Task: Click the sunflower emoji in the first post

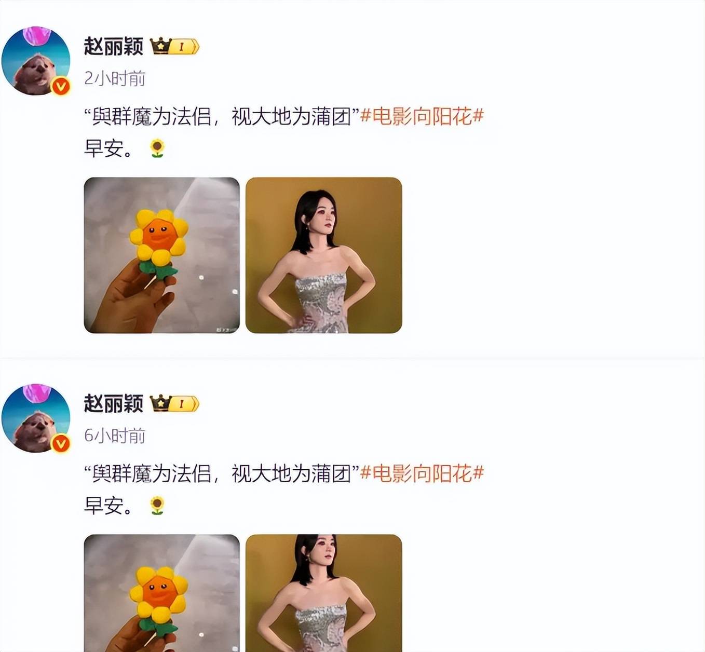Action: [157, 148]
